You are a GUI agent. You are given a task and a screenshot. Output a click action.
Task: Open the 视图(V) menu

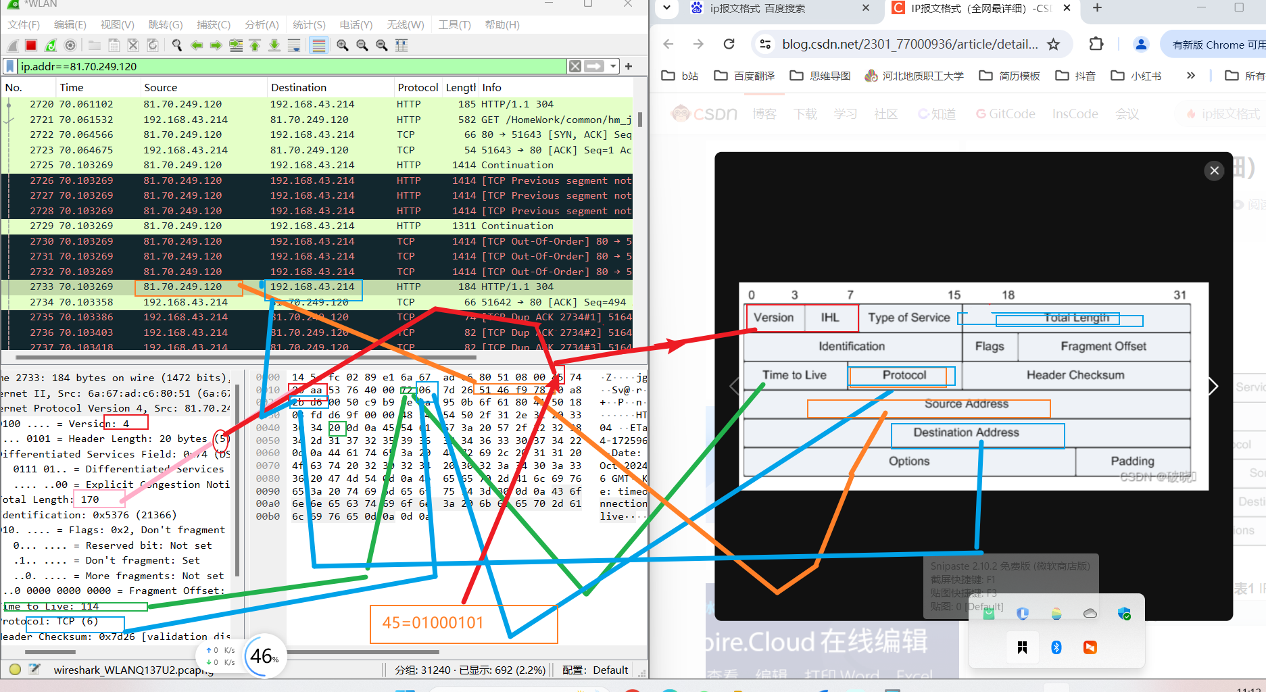tap(117, 25)
